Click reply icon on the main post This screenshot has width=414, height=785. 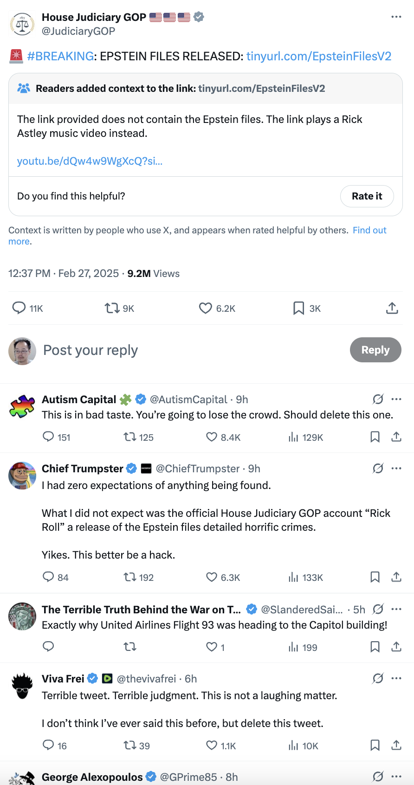click(19, 308)
